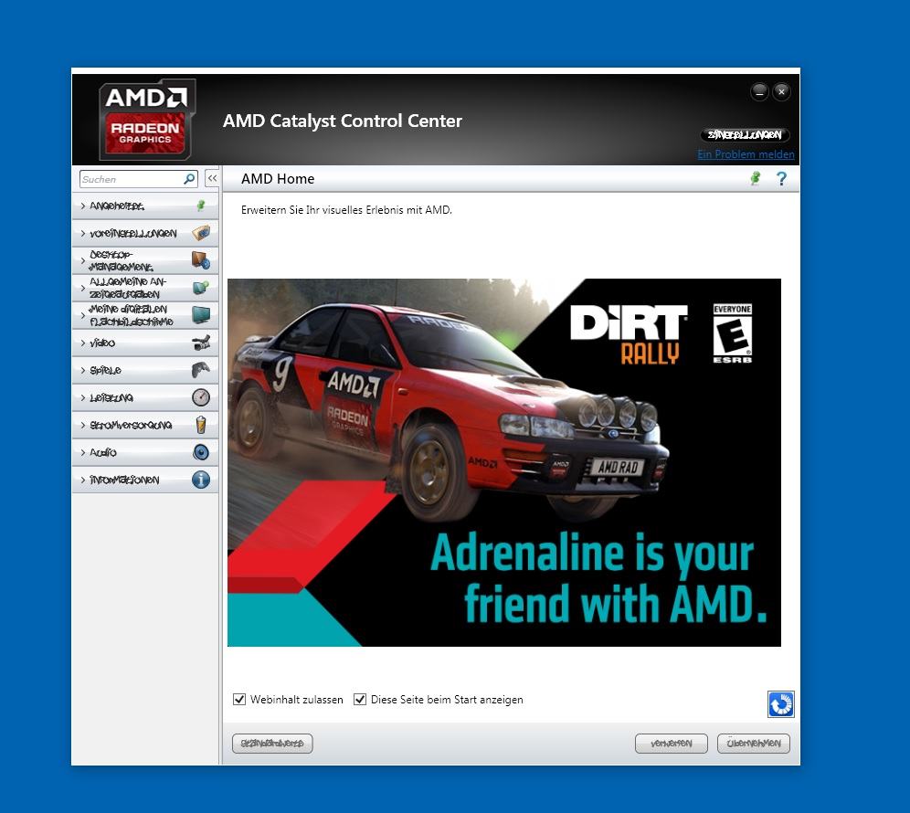Expand the Stromversorgung section chevron

click(82, 425)
